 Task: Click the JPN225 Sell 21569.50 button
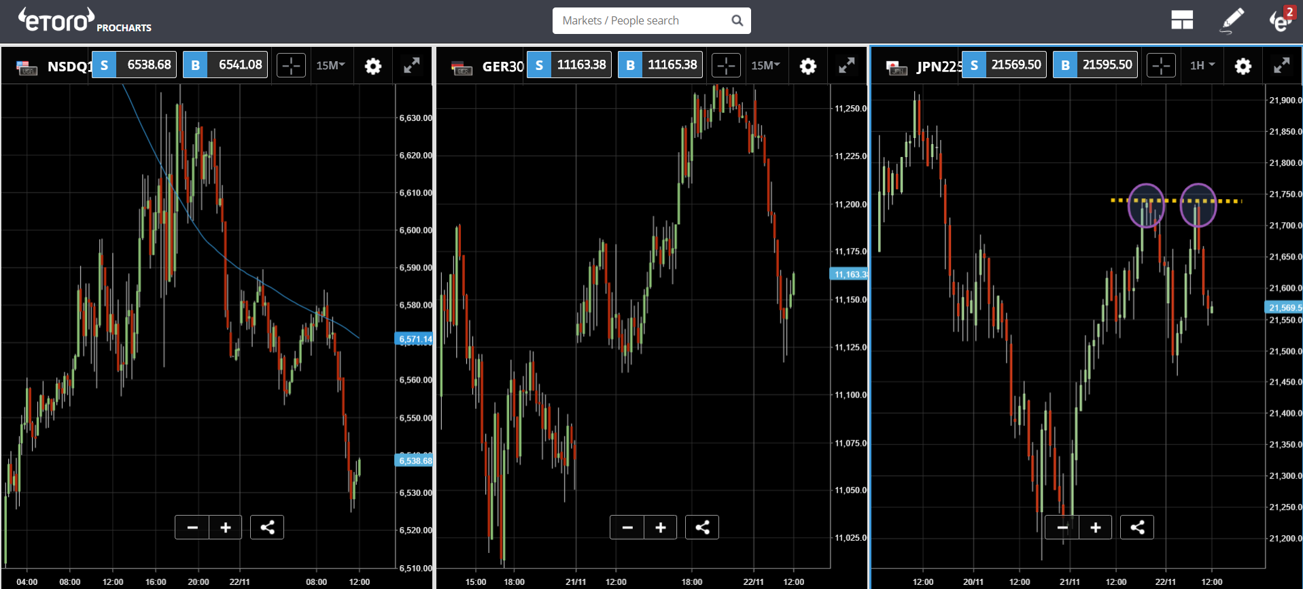click(1004, 65)
